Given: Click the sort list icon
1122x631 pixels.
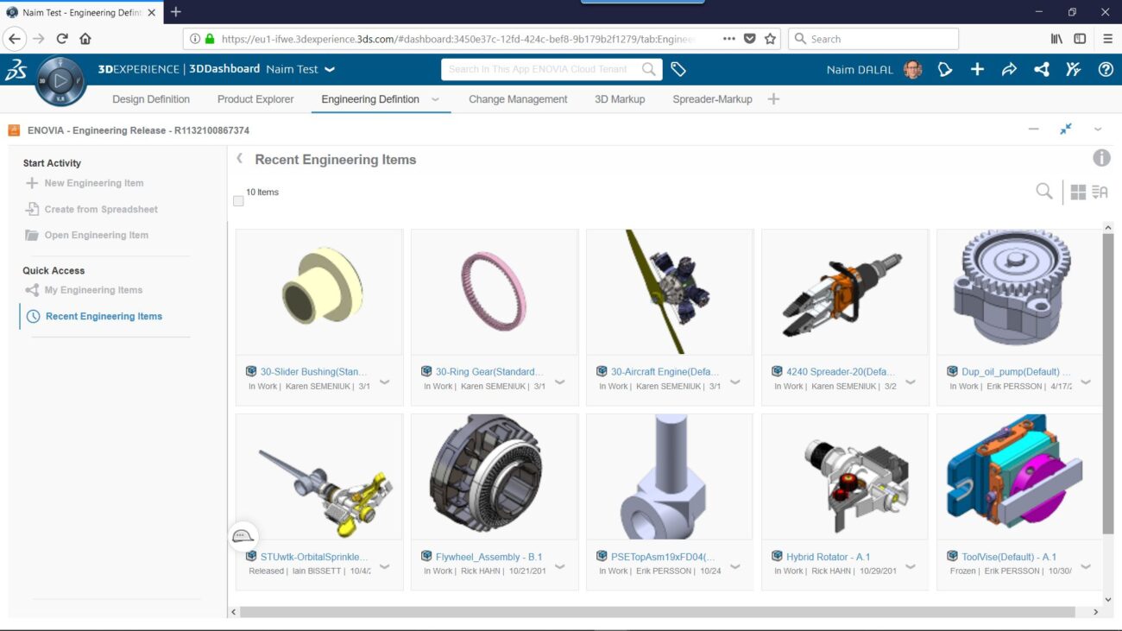Looking at the screenshot, I should coord(1100,192).
